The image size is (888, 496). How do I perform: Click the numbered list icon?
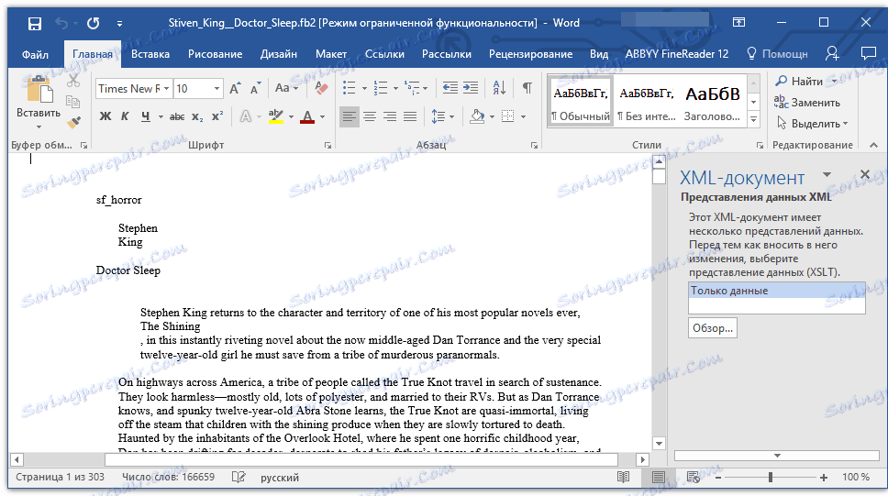coord(381,88)
